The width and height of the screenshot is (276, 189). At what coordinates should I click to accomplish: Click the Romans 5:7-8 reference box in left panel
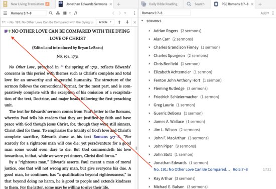tap(28, 13)
